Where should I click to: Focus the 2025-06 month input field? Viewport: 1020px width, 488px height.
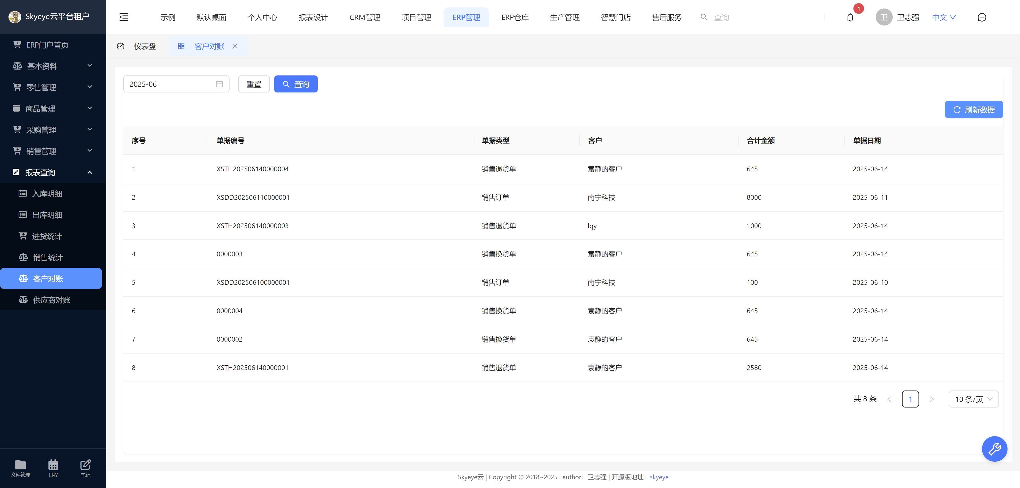(x=176, y=84)
